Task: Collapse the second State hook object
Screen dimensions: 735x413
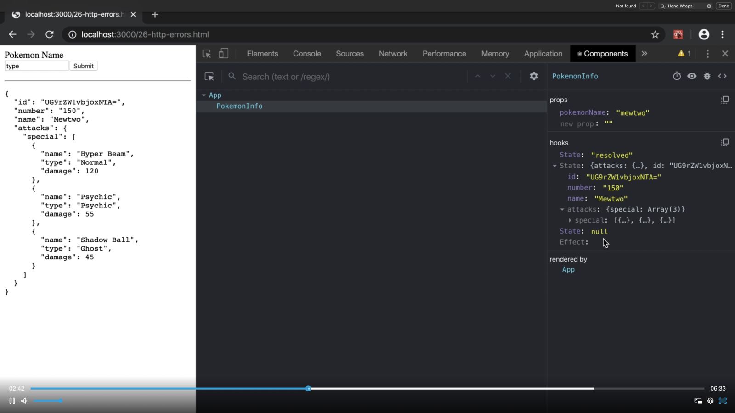Action: [554, 166]
